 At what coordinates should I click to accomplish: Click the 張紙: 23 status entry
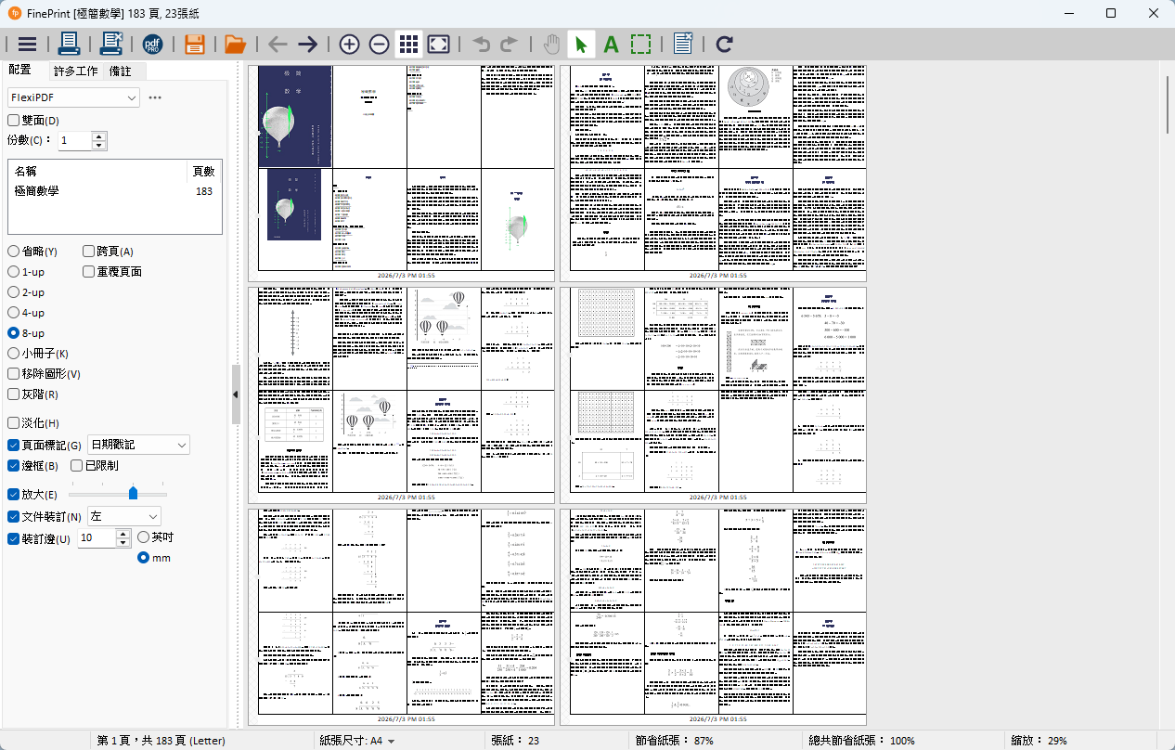click(515, 741)
